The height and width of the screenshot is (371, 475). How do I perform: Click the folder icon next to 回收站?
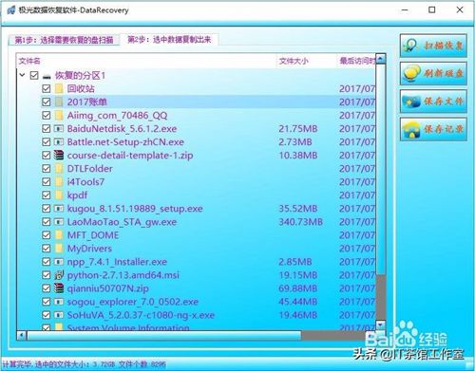coord(59,88)
